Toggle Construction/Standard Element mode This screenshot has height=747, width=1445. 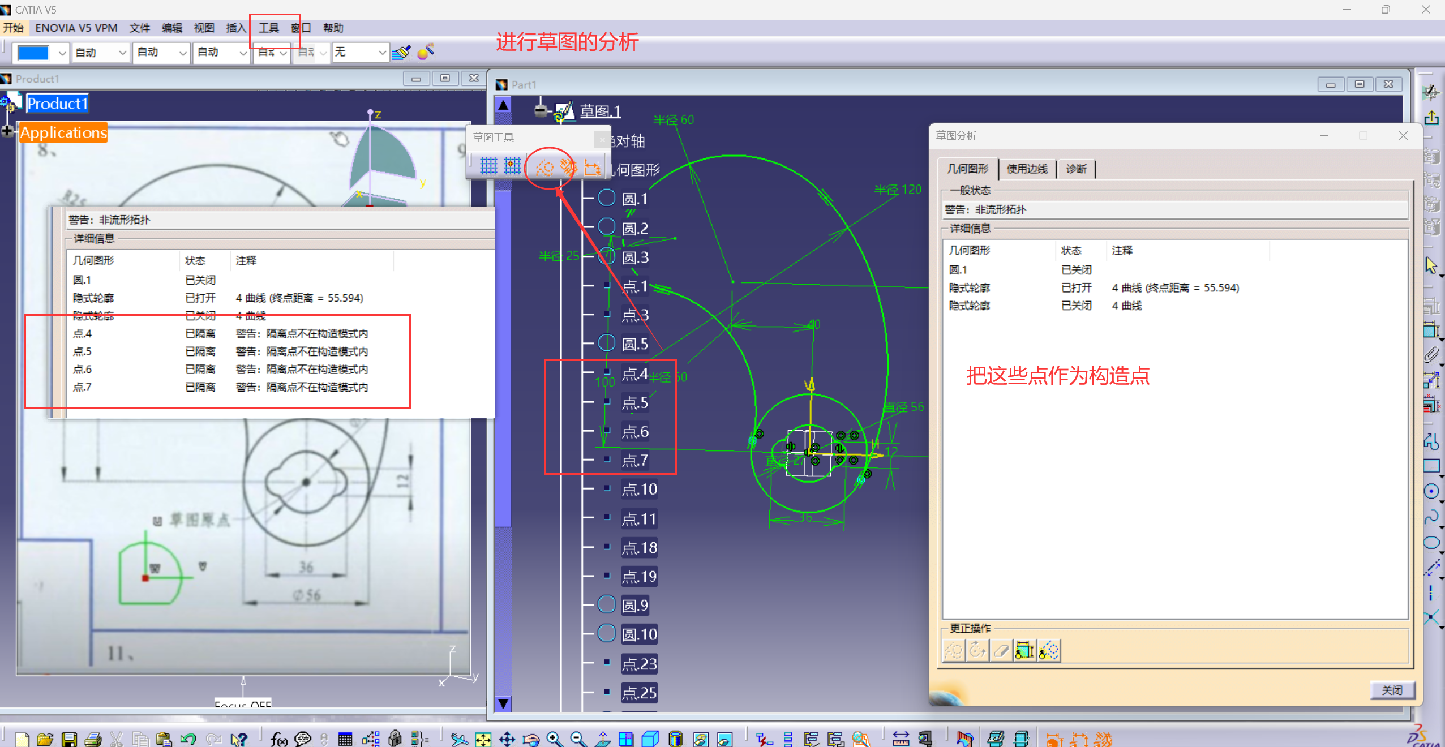(544, 168)
